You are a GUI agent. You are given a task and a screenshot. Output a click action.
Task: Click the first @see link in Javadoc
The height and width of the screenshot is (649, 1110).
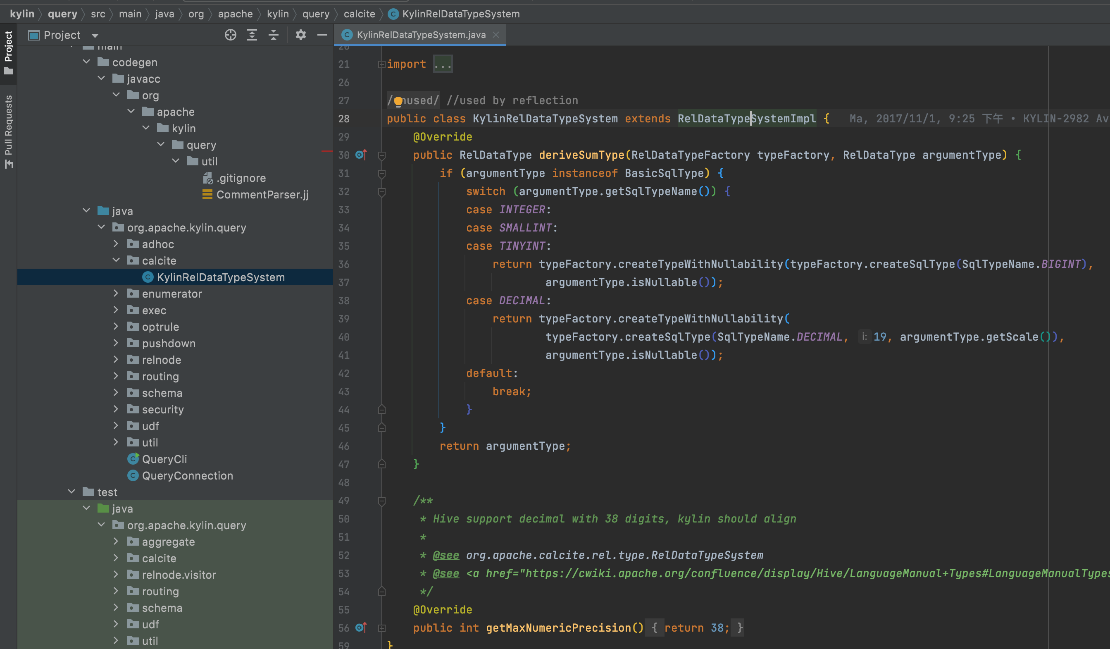446,555
